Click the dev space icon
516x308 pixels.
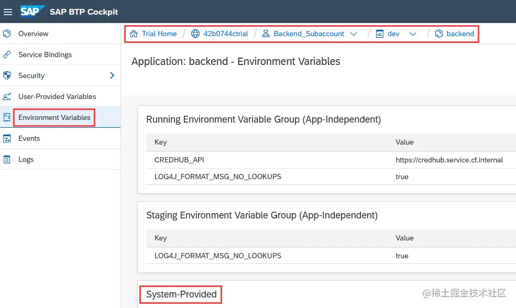tap(379, 34)
